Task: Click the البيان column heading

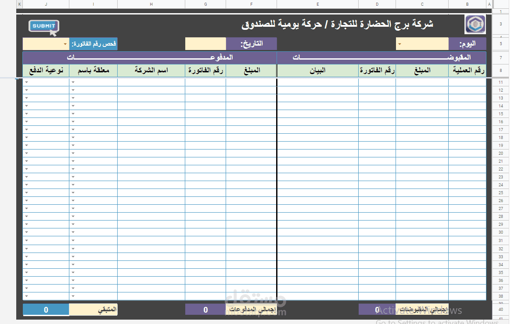Action: (318, 70)
